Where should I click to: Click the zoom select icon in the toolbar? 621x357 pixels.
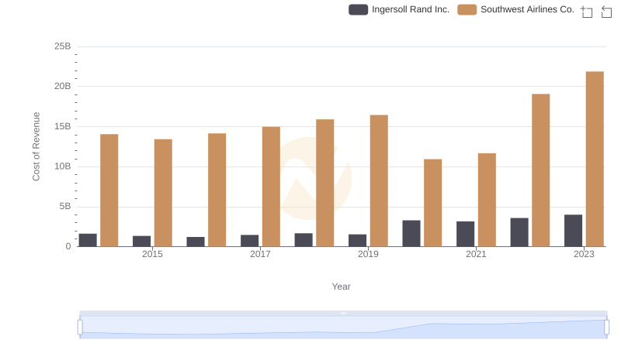coord(587,12)
